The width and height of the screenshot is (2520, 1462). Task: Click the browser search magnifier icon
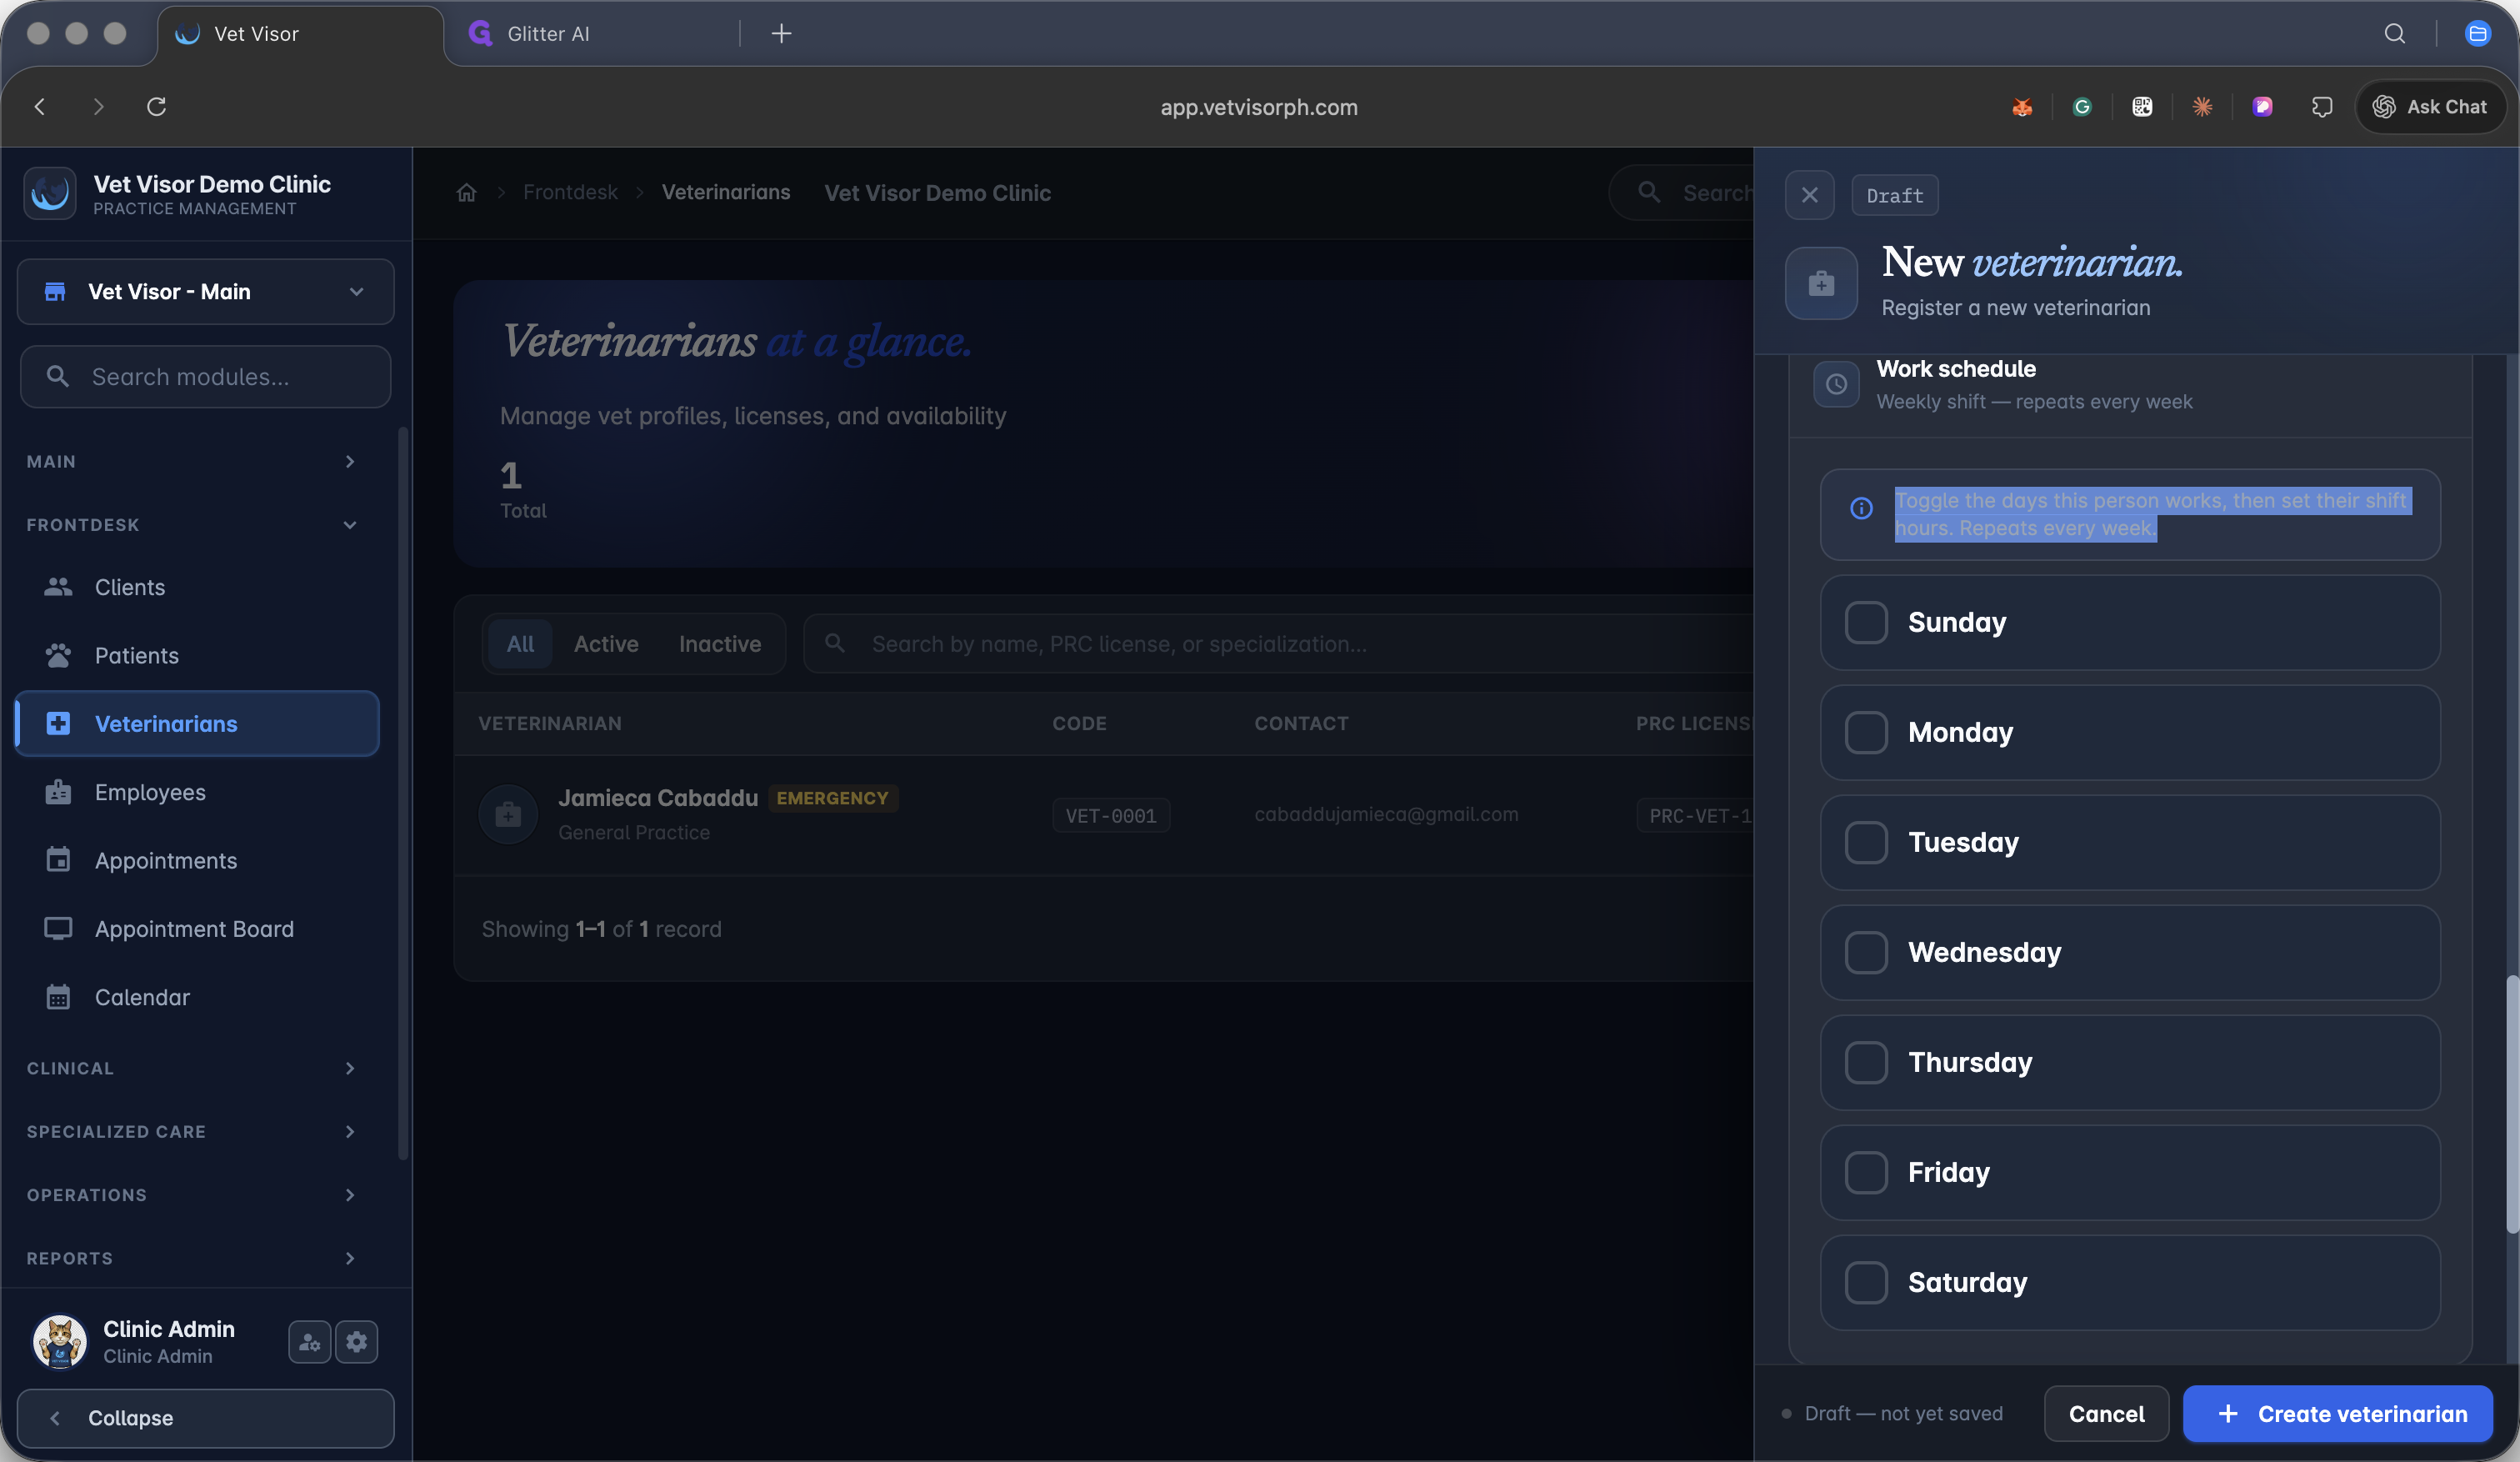pos(2394,34)
